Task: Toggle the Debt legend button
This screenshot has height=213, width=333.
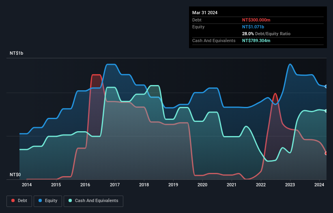Action: (19, 201)
